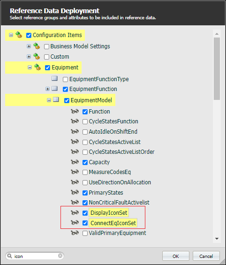Click the Equipment group icon
This screenshot has height=265, width=226.
click(38, 67)
